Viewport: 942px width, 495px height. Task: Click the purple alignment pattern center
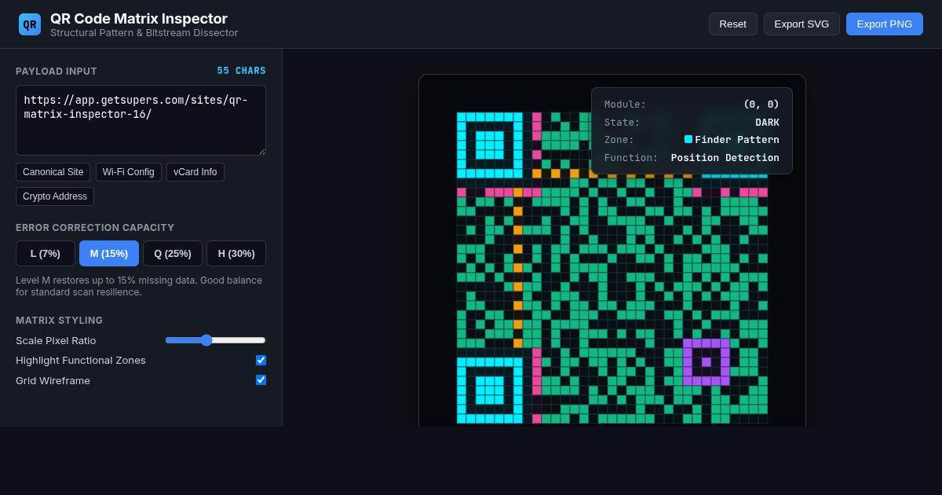tap(706, 362)
